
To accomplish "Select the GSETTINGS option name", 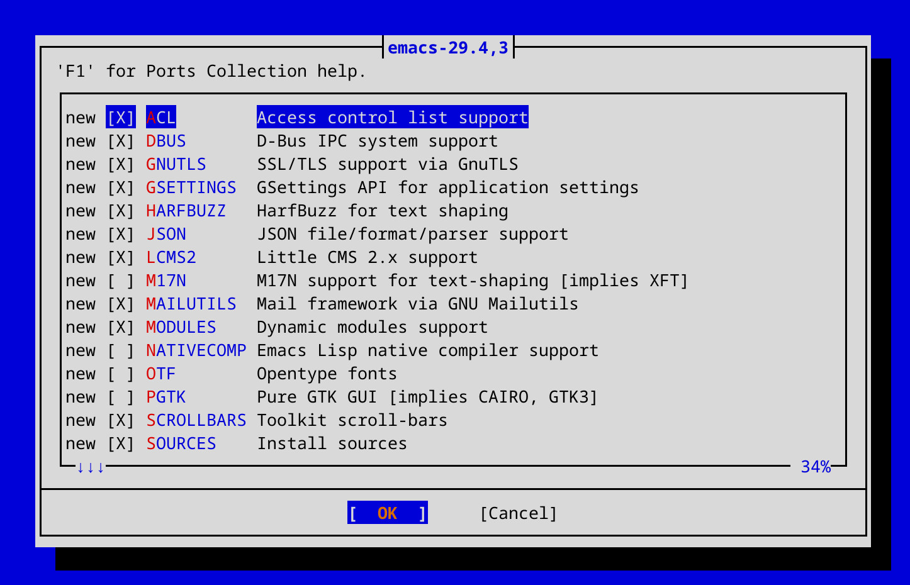I will (191, 187).
